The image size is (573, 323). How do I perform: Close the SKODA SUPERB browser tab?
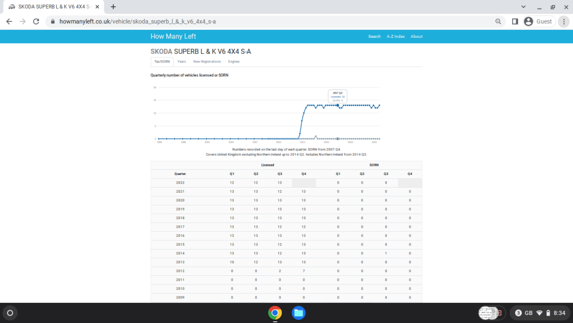tap(97, 6)
